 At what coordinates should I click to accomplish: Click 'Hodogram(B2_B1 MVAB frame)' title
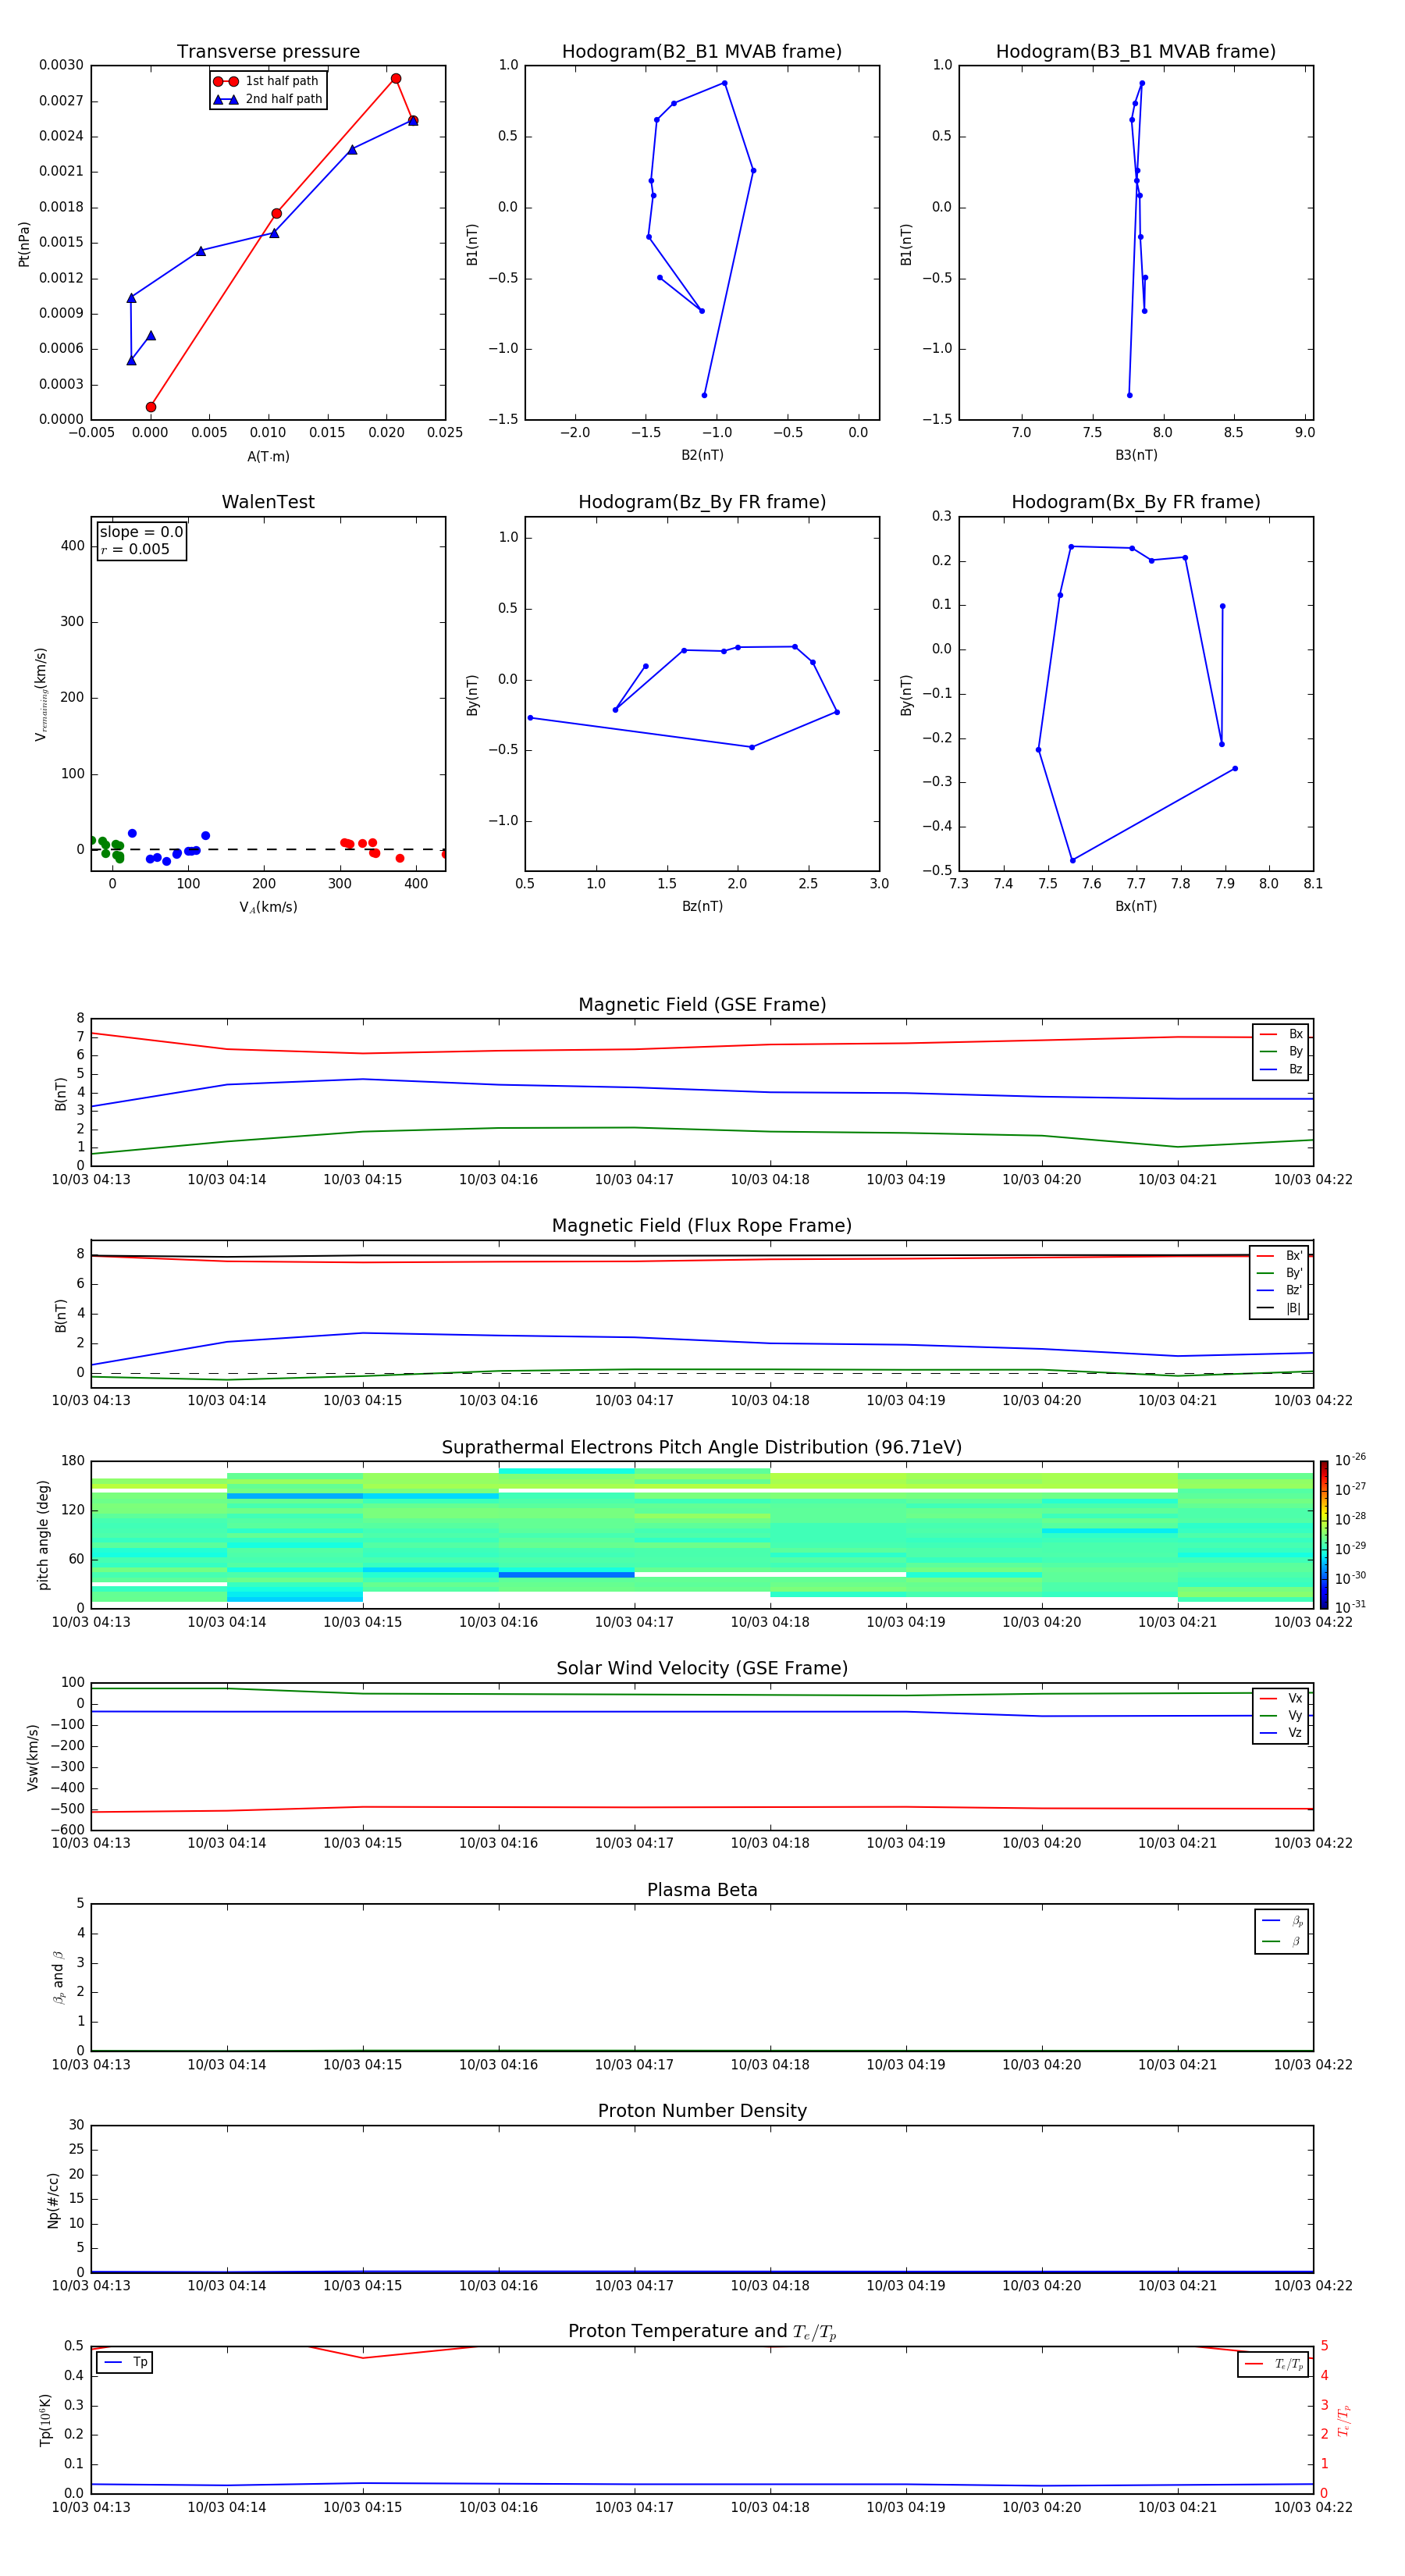click(x=702, y=52)
